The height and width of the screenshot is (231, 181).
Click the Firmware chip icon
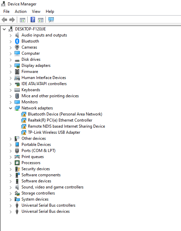pos(17,72)
